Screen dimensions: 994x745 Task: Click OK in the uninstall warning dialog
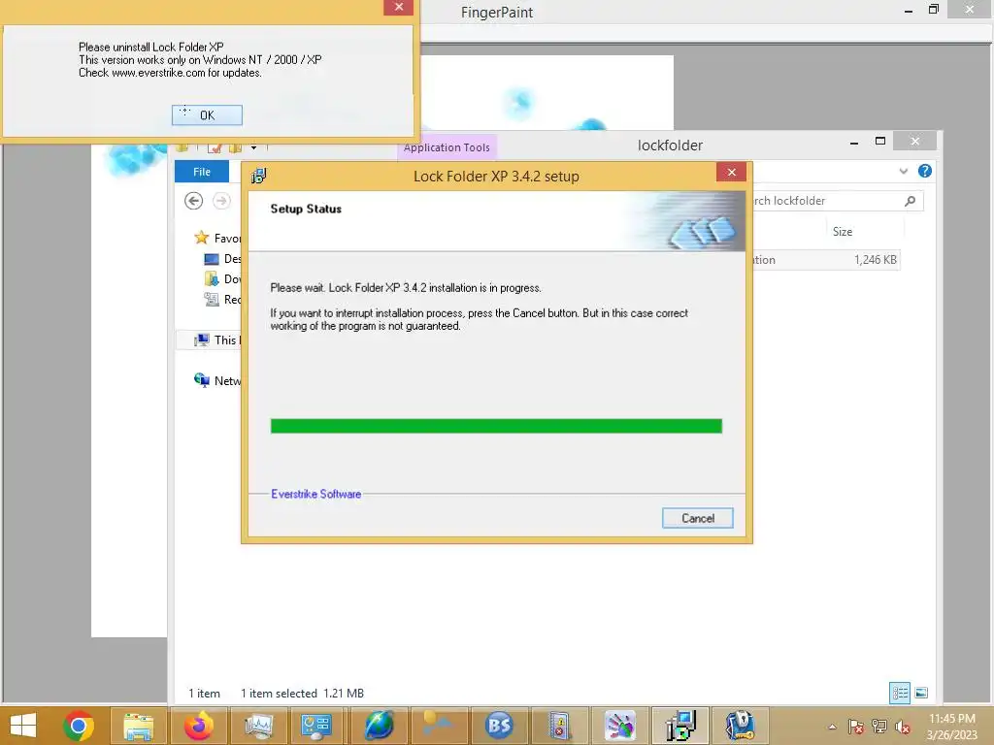click(207, 115)
